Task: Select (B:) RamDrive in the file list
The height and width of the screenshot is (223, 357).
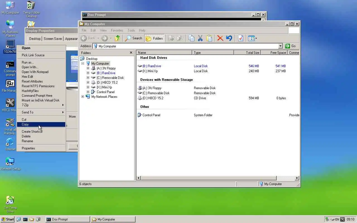Action: [151, 66]
